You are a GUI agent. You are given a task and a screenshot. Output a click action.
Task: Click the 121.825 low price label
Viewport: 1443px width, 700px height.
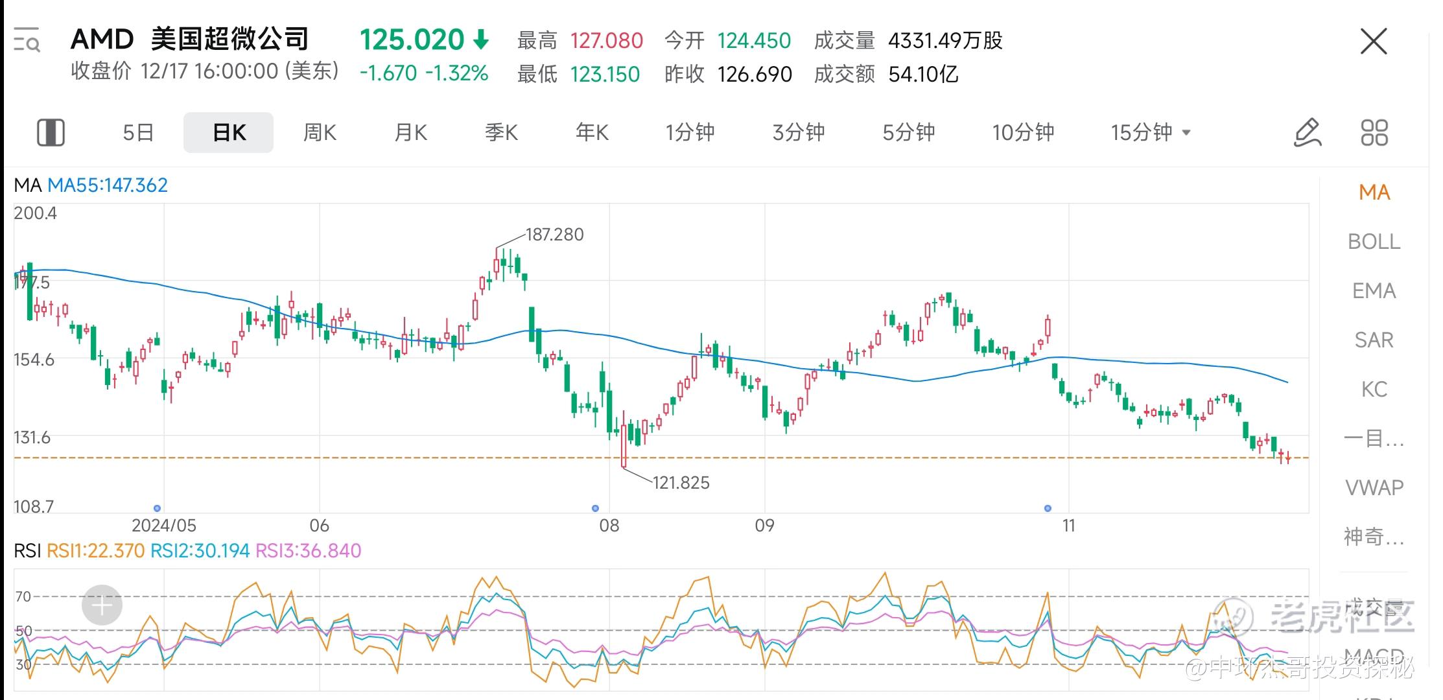click(x=681, y=483)
